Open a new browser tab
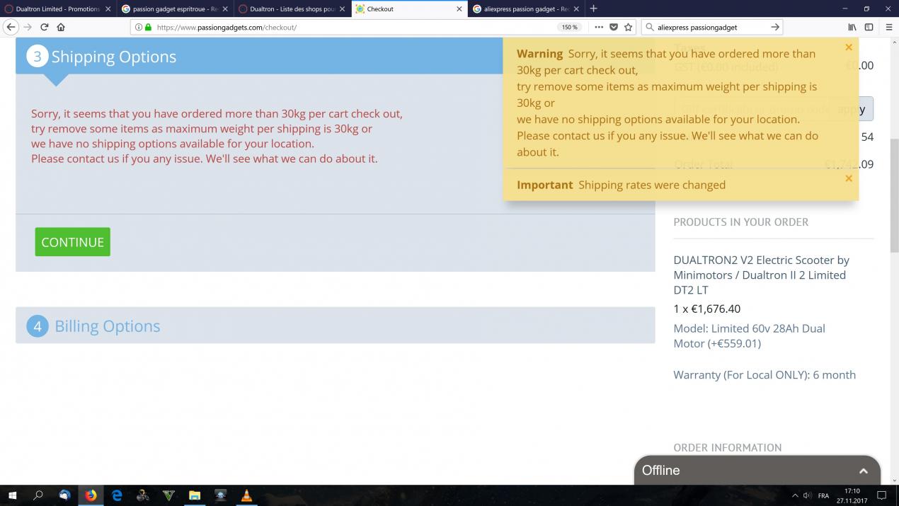The image size is (899, 506). point(593,8)
